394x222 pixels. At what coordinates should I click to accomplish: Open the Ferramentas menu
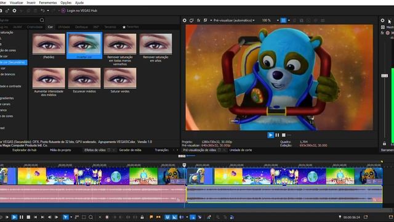tap(48, 2)
